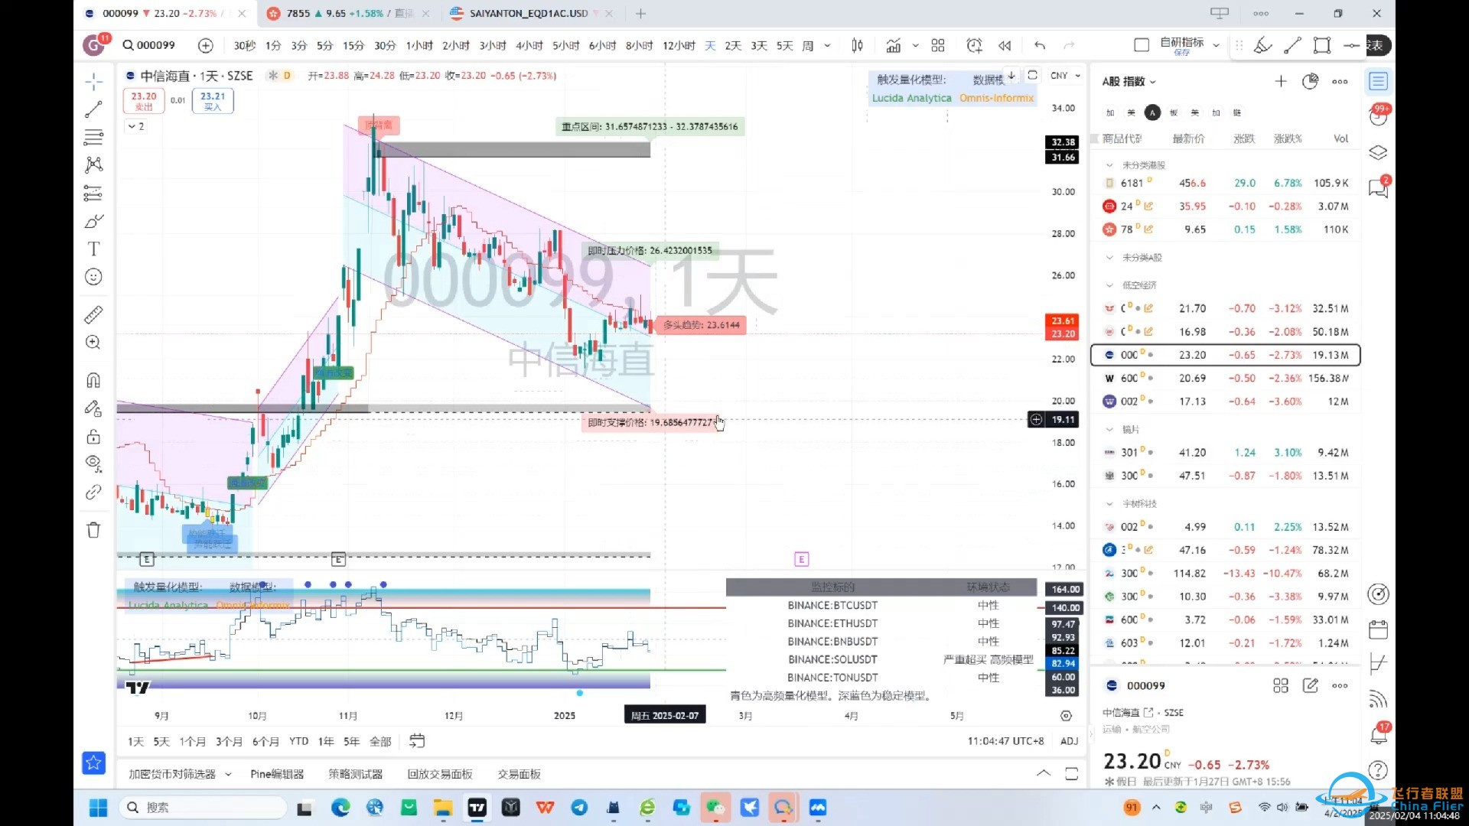
Task: Add symbol to watchlist plus icon
Action: coord(1281,81)
